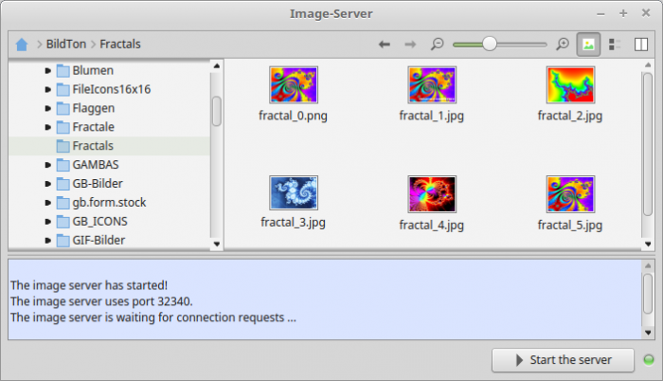663x381 pixels.
Task: Open the GAMBAS folder icon
Action: pos(63,165)
